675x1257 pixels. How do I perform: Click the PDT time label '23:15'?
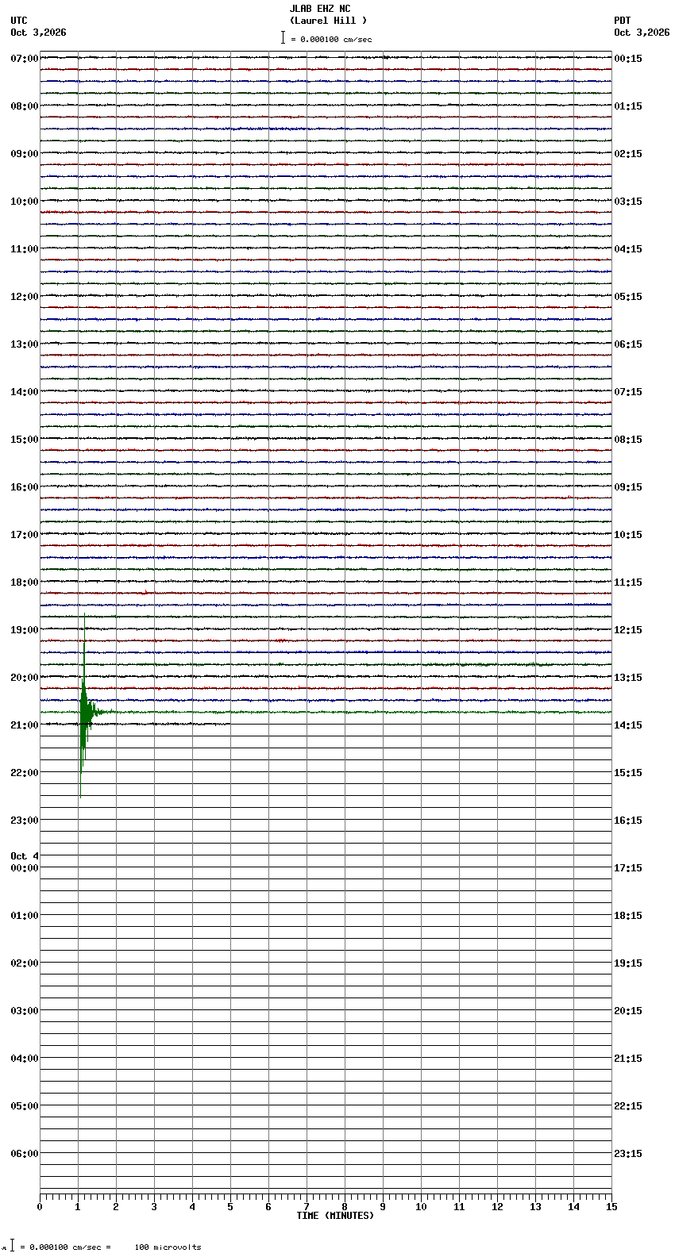[x=628, y=1154]
